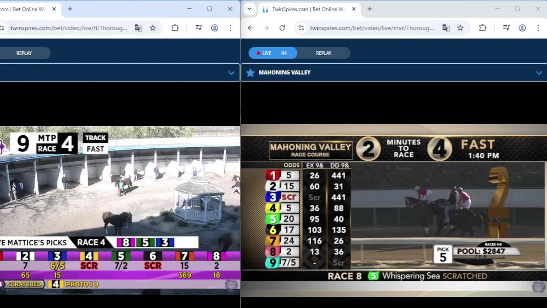
Task: Open Chrome menu dots in left window
Action: tap(230, 28)
